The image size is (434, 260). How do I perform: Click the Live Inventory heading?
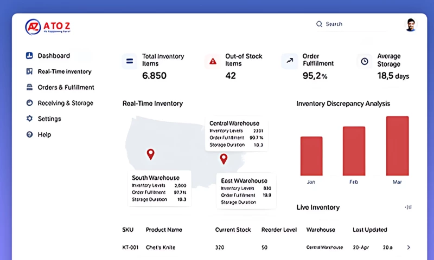point(318,207)
